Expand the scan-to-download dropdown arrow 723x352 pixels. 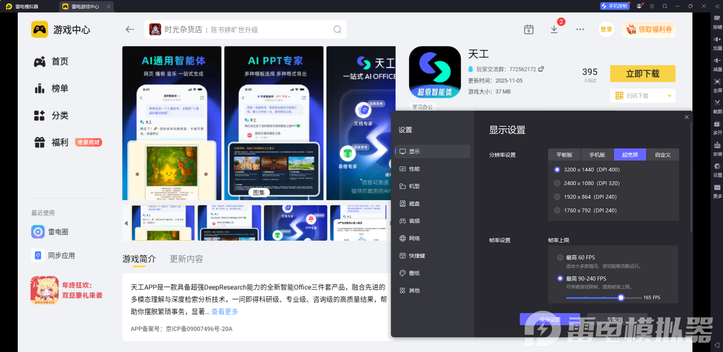point(669,96)
